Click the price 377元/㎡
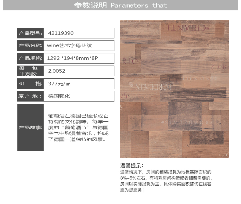The height and width of the screenshot is (204, 241). click(x=59, y=84)
